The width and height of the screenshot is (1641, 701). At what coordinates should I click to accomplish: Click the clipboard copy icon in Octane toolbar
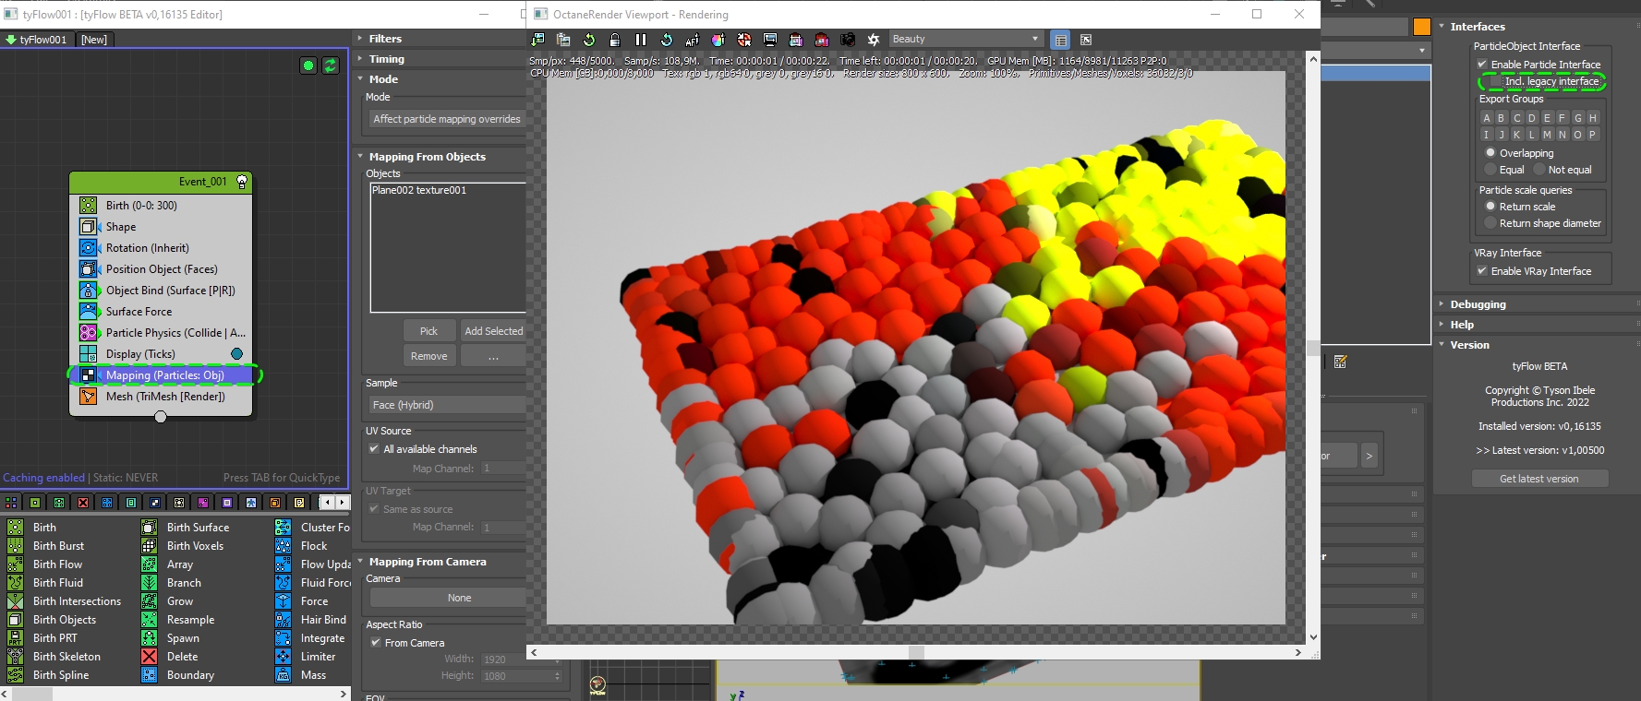563,40
